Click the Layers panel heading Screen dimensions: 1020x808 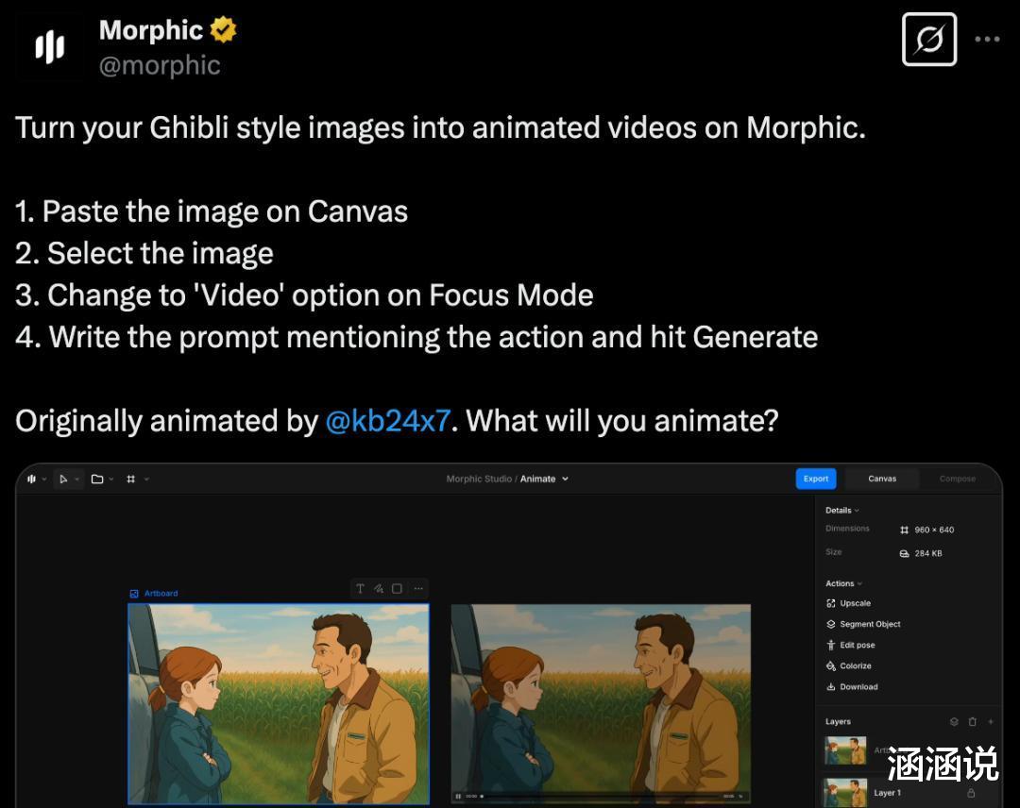click(x=838, y=721)
